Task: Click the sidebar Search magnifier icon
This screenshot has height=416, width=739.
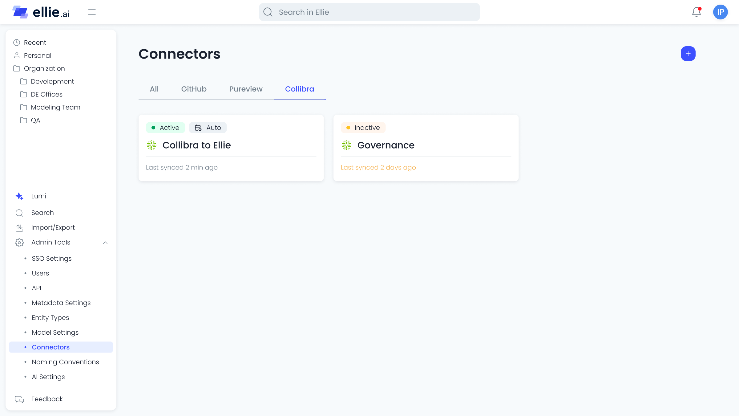Action: pyautogui.click(x=19, y=213)
